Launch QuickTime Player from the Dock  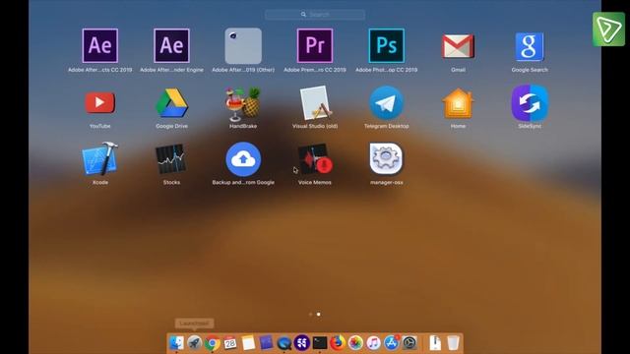[284, 343]
